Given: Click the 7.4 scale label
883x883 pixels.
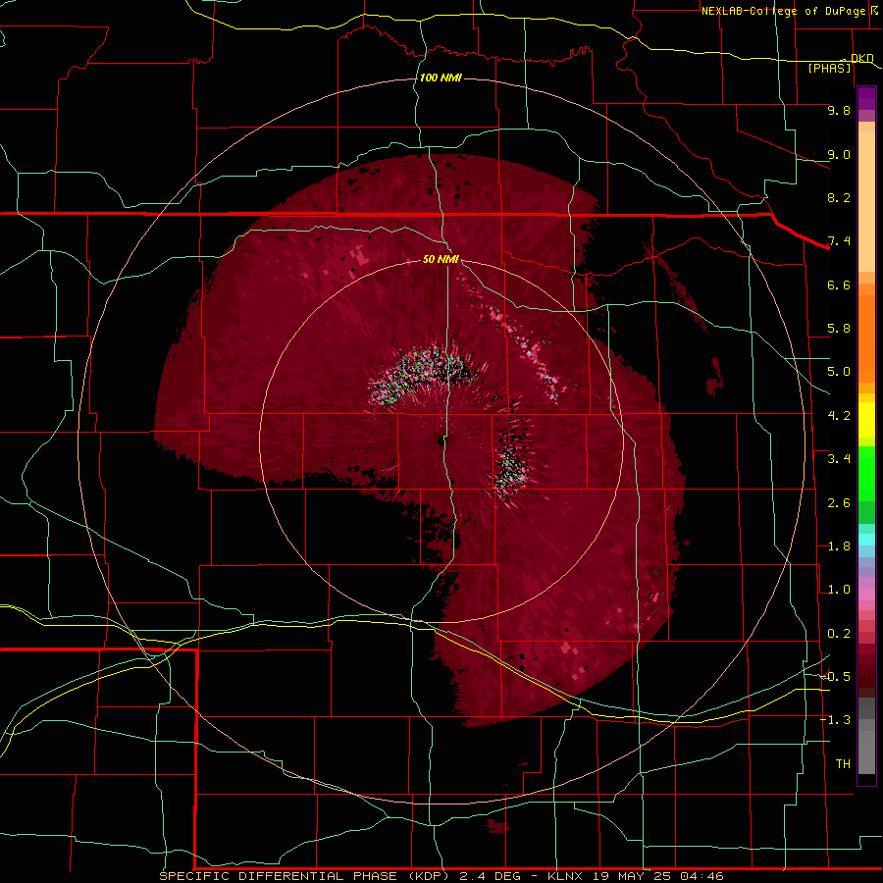Looking at the screenshot, I should click(x=839, y=241).
